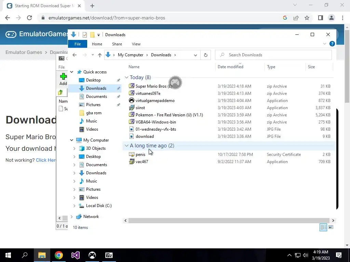Open Chrome's side panel icon
The width and height of the screenshot is (350, 262).
click(x=321, y=18)
